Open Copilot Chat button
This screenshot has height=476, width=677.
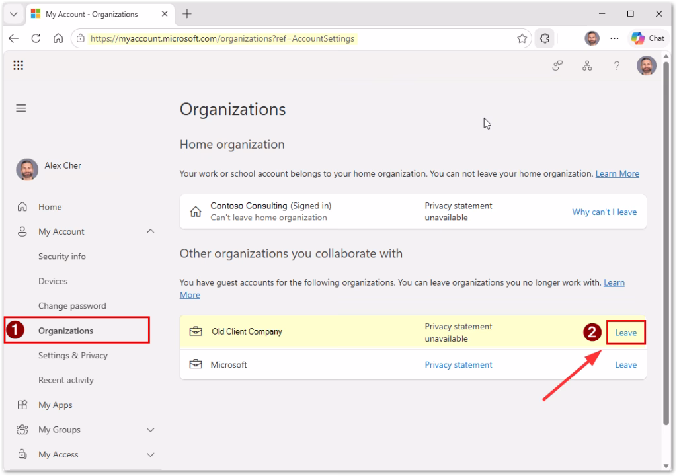pos(648,38)
